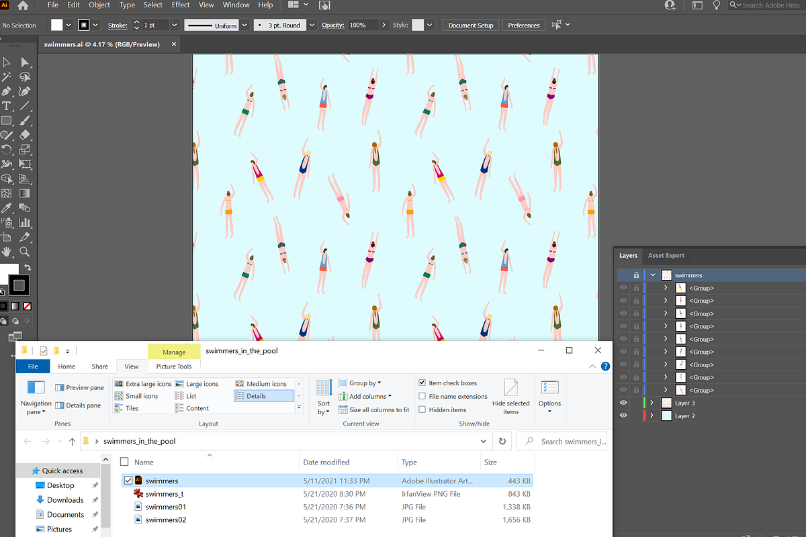Choose the Eyedropper tool
This screenshot has width=806, height=537.
pos(7,208)
